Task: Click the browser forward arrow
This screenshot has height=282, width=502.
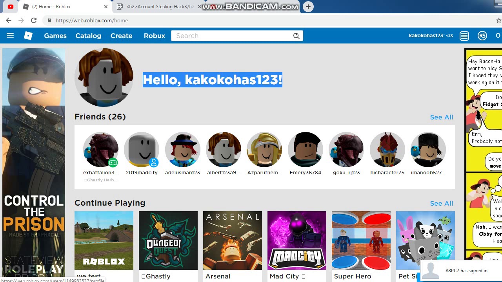Action: coord(21,20)
